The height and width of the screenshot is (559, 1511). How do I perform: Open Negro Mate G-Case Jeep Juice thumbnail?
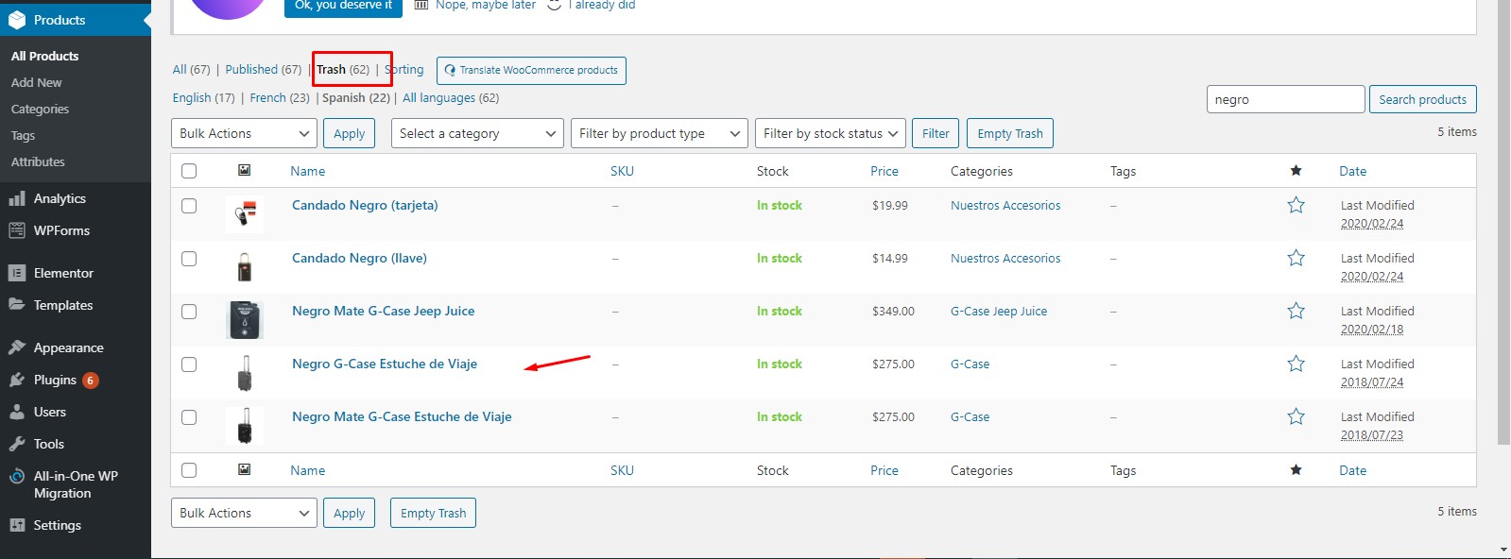click(245, 320)
